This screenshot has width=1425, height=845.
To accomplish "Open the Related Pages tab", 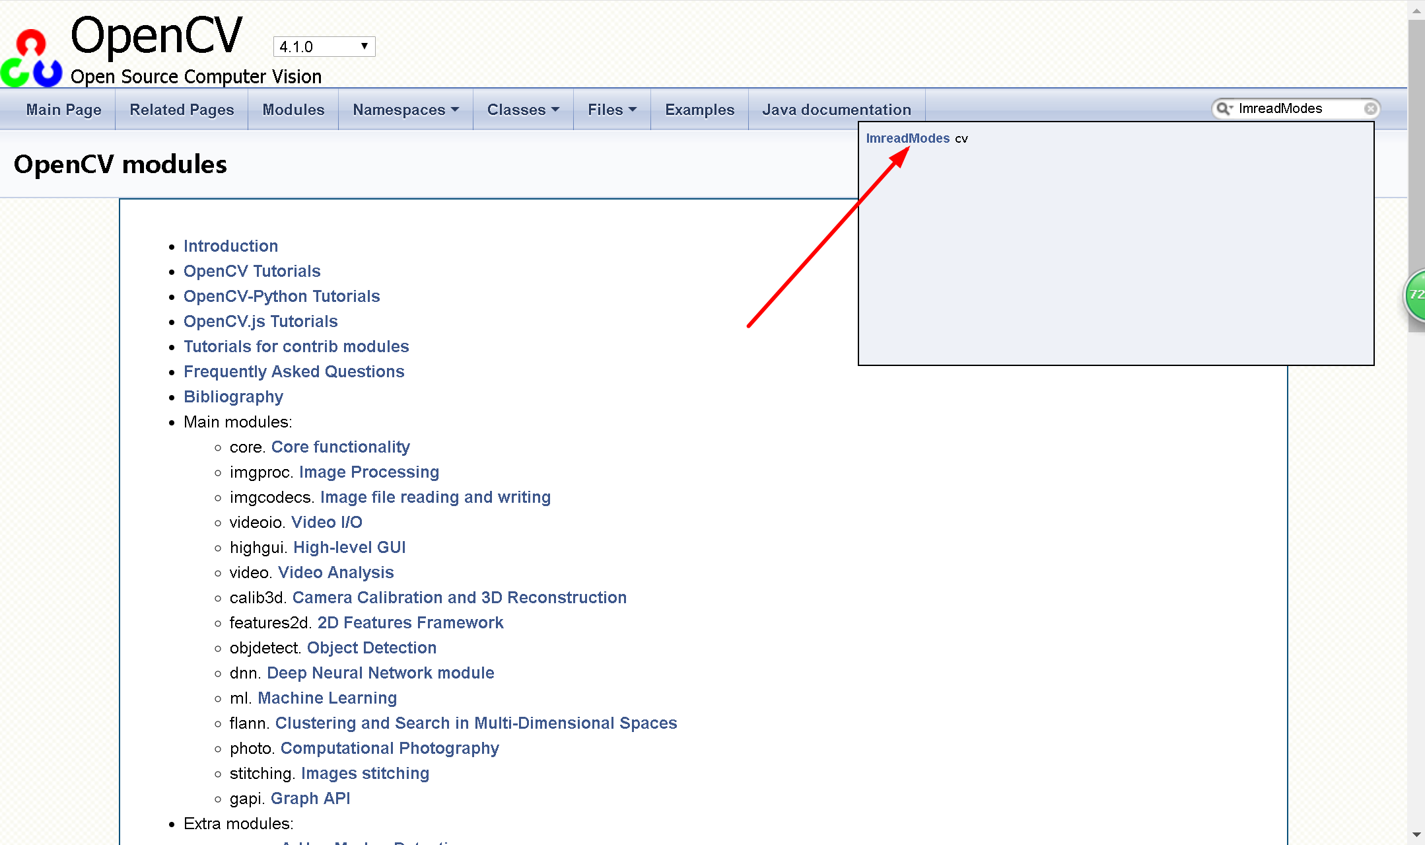I will [x=182, y=110].
